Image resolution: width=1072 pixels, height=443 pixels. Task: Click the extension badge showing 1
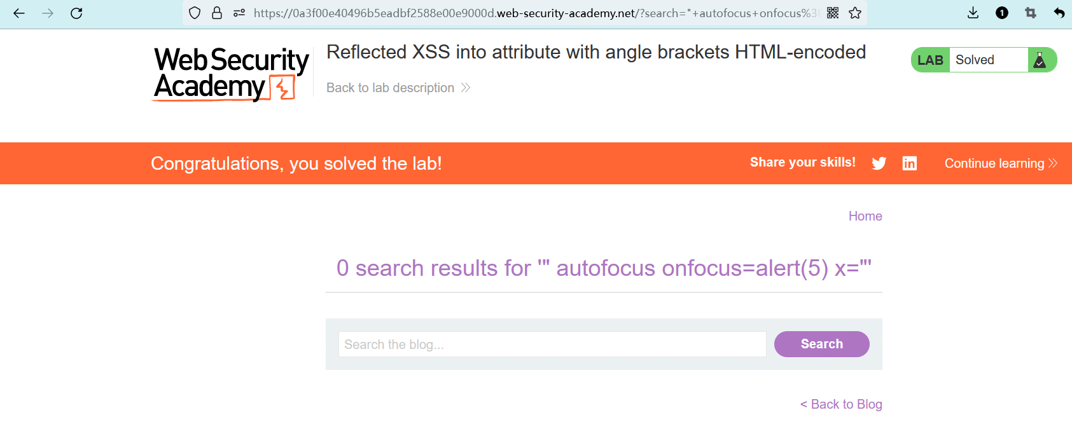[x=1002, y=13]
